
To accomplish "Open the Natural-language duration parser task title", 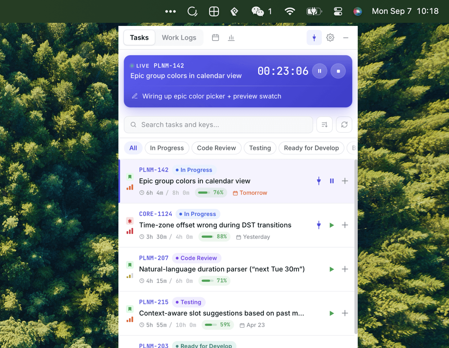I will coord(222,269).
